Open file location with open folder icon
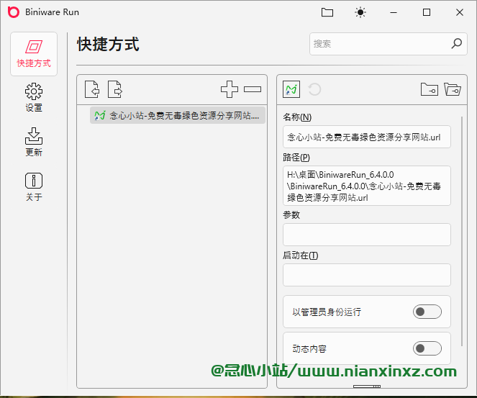This screenshot has height=398, width=477. (x=453, y=89)
